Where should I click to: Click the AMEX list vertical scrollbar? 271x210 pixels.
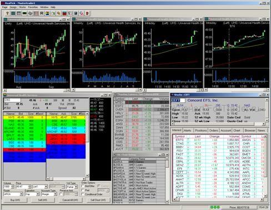(x=167, y=180)
